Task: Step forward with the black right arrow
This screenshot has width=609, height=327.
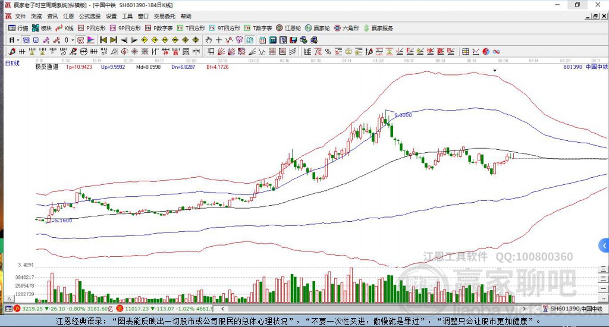Action: coord(134,40)
